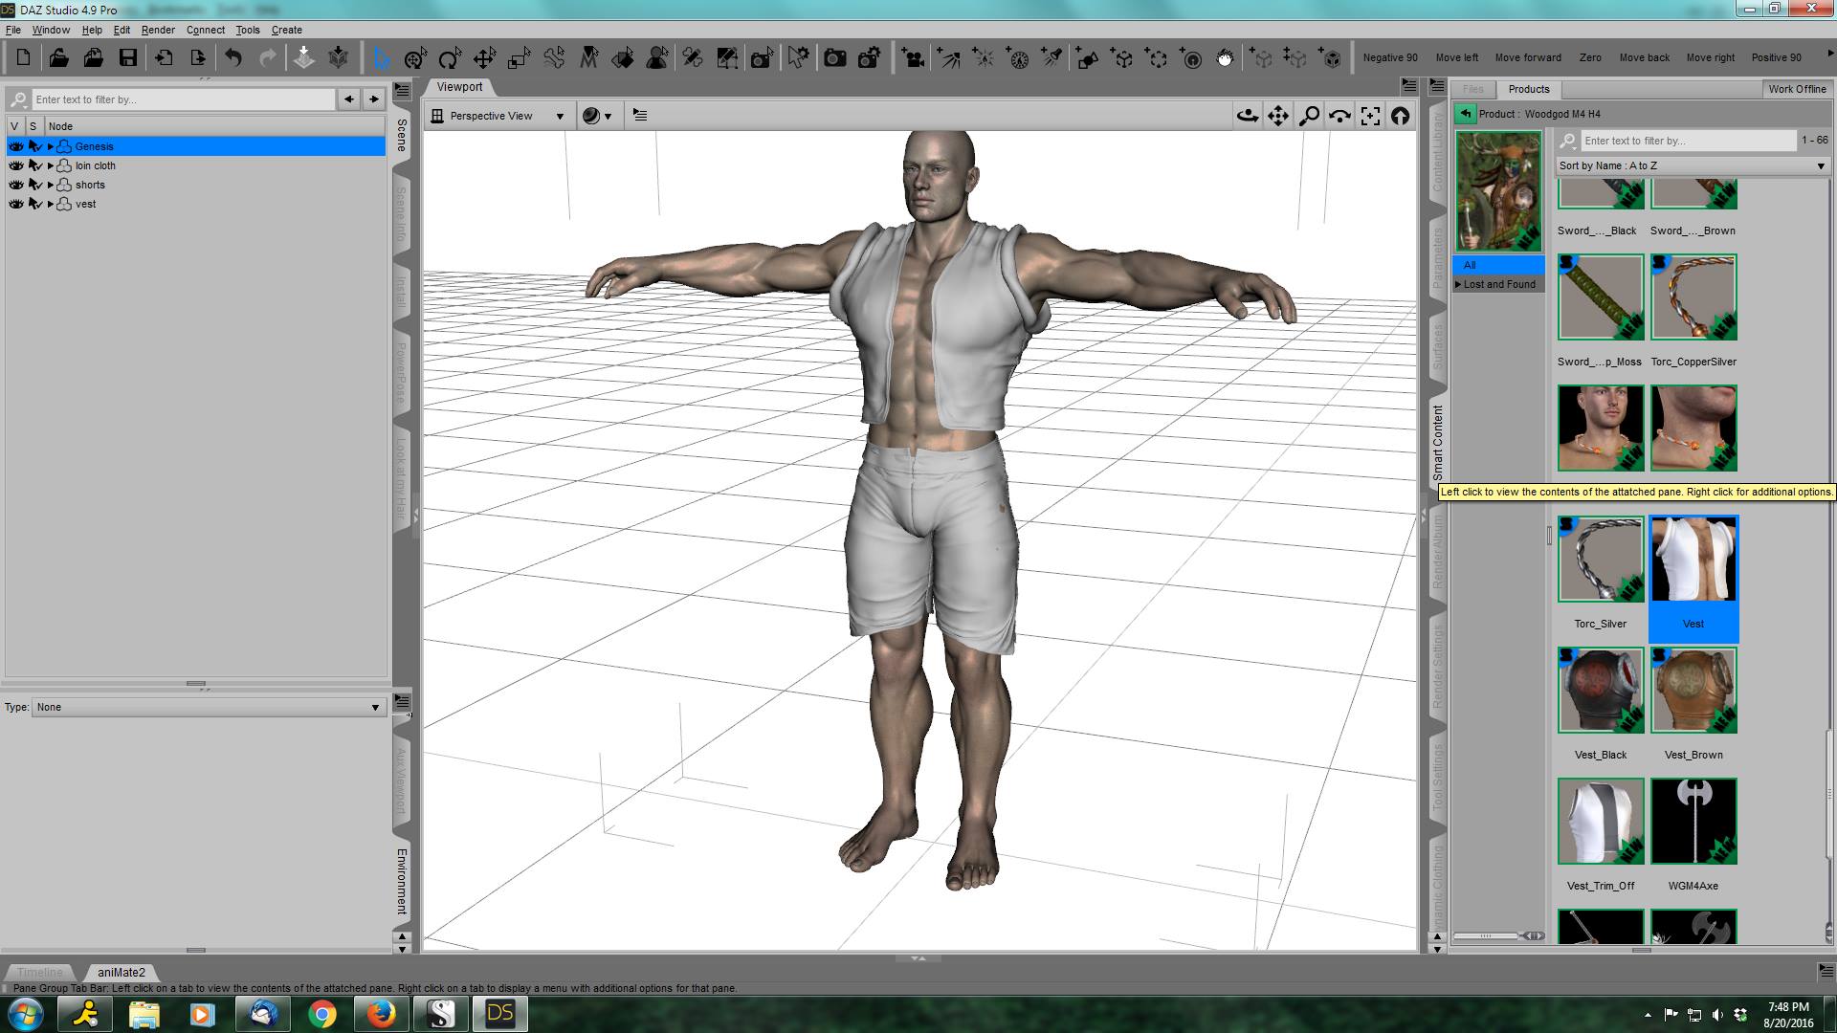Click the Undo arrow icon
Image resolution: width=1837 pixels, height=1033 pixels.
[232, 58]
